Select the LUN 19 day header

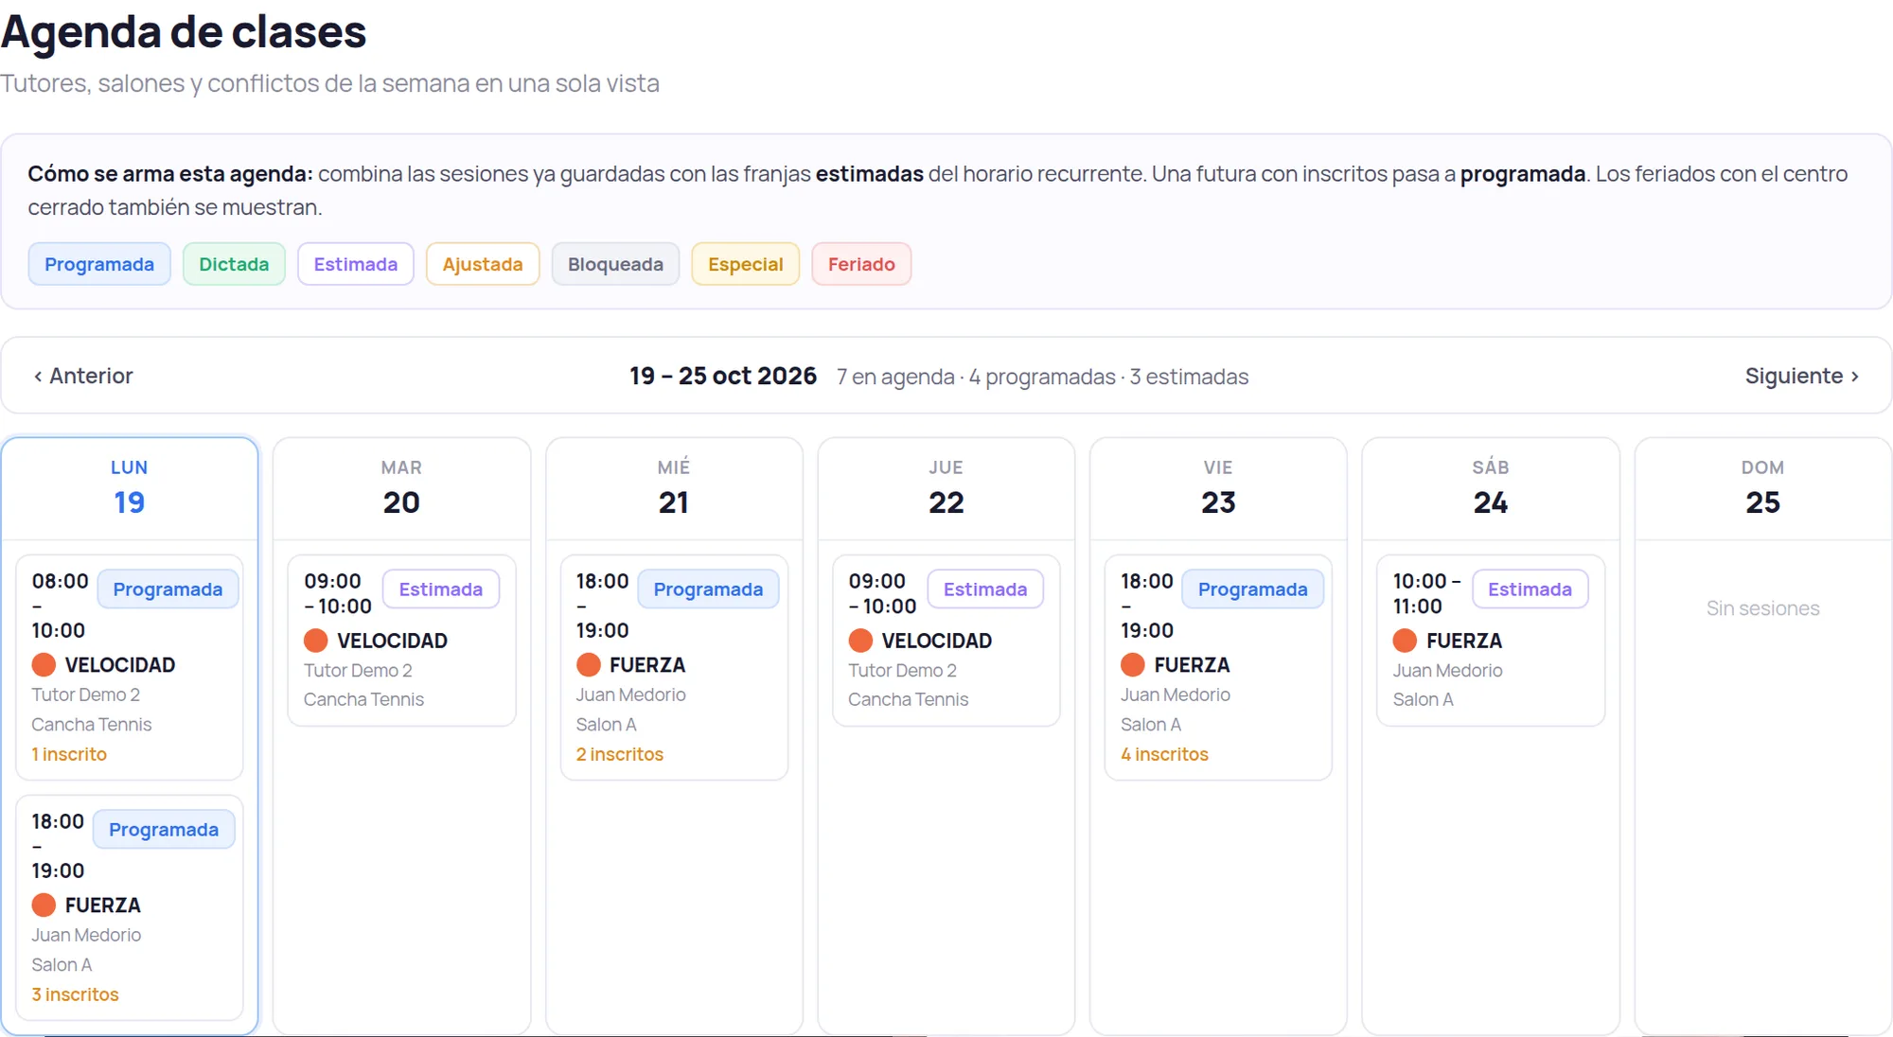(x=130, y=488)
